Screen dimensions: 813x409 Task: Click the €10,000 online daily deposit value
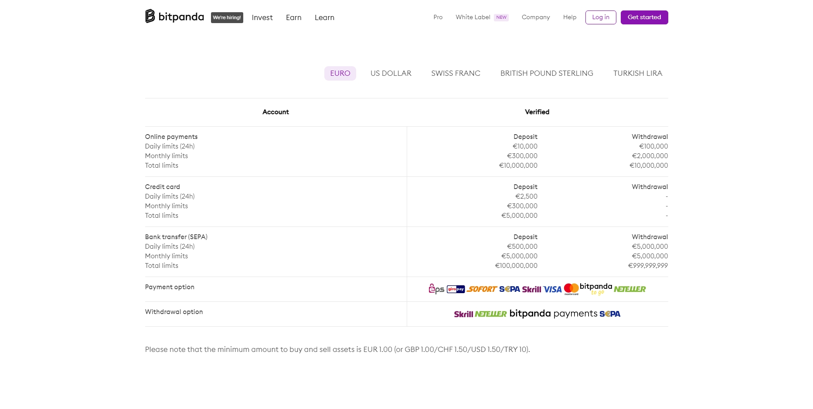525,146
